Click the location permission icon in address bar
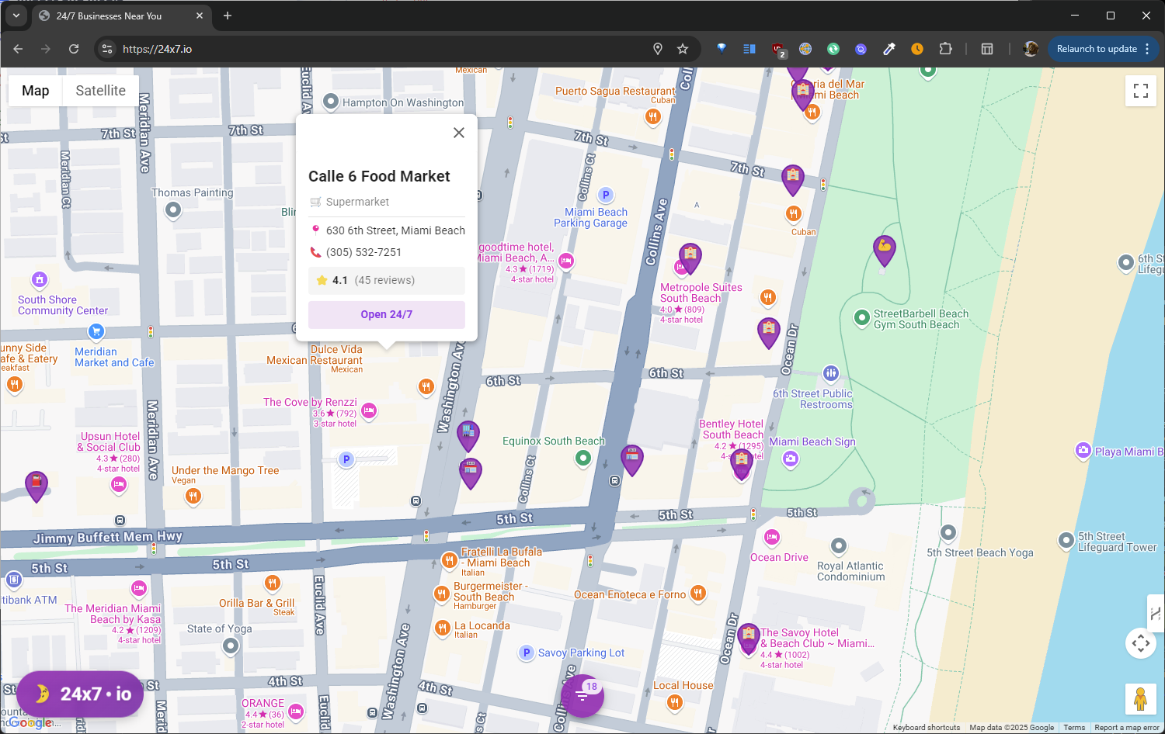Image resolution: width=1165 pixels, height=734 pixels. coord(658,49)
